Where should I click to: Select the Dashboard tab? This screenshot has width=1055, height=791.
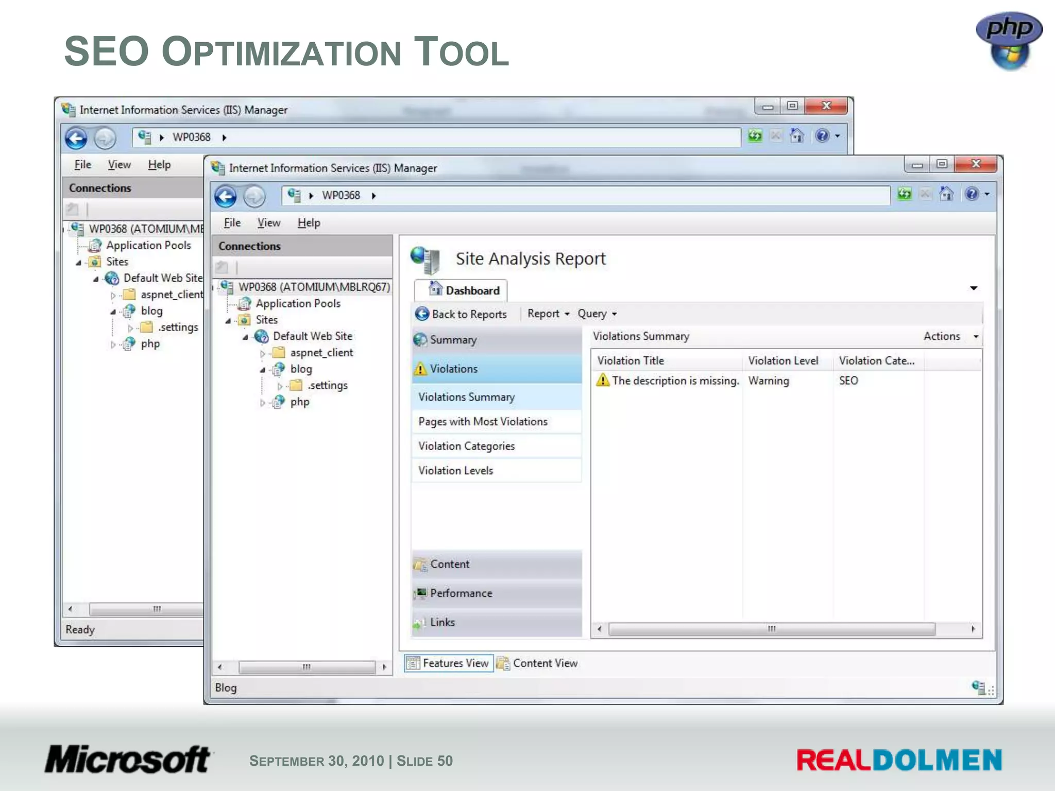(x=461, y=290)
